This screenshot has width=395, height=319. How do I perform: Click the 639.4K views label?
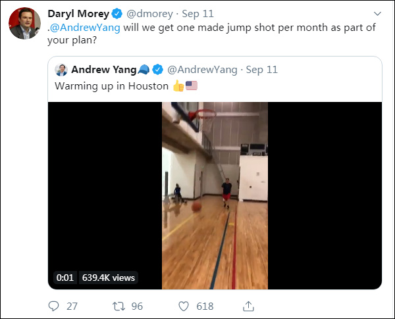[x=108, y=278]
